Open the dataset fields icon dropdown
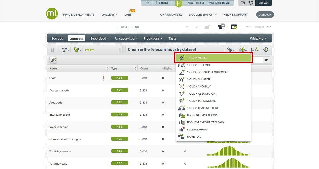319x169 pixels. pyautogui.click(x=77, y=50)
